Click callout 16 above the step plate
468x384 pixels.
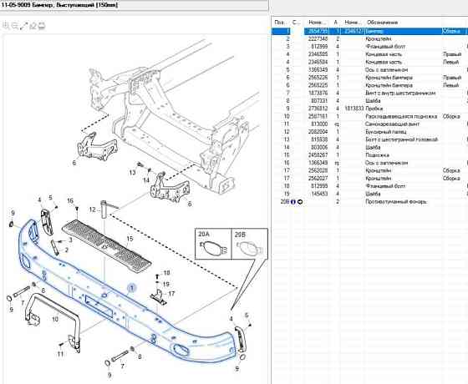tap(70, 200)
